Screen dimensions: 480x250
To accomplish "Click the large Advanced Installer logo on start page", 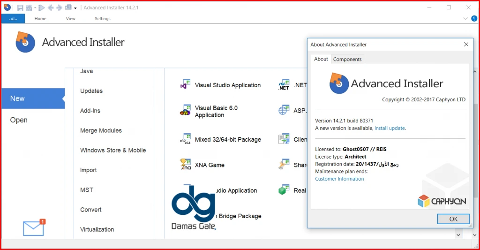I will point(70,42).
